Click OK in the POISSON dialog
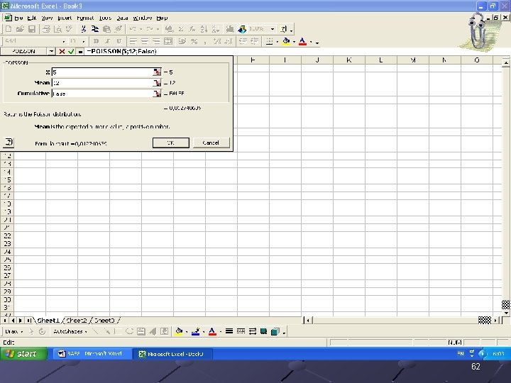 171,143
